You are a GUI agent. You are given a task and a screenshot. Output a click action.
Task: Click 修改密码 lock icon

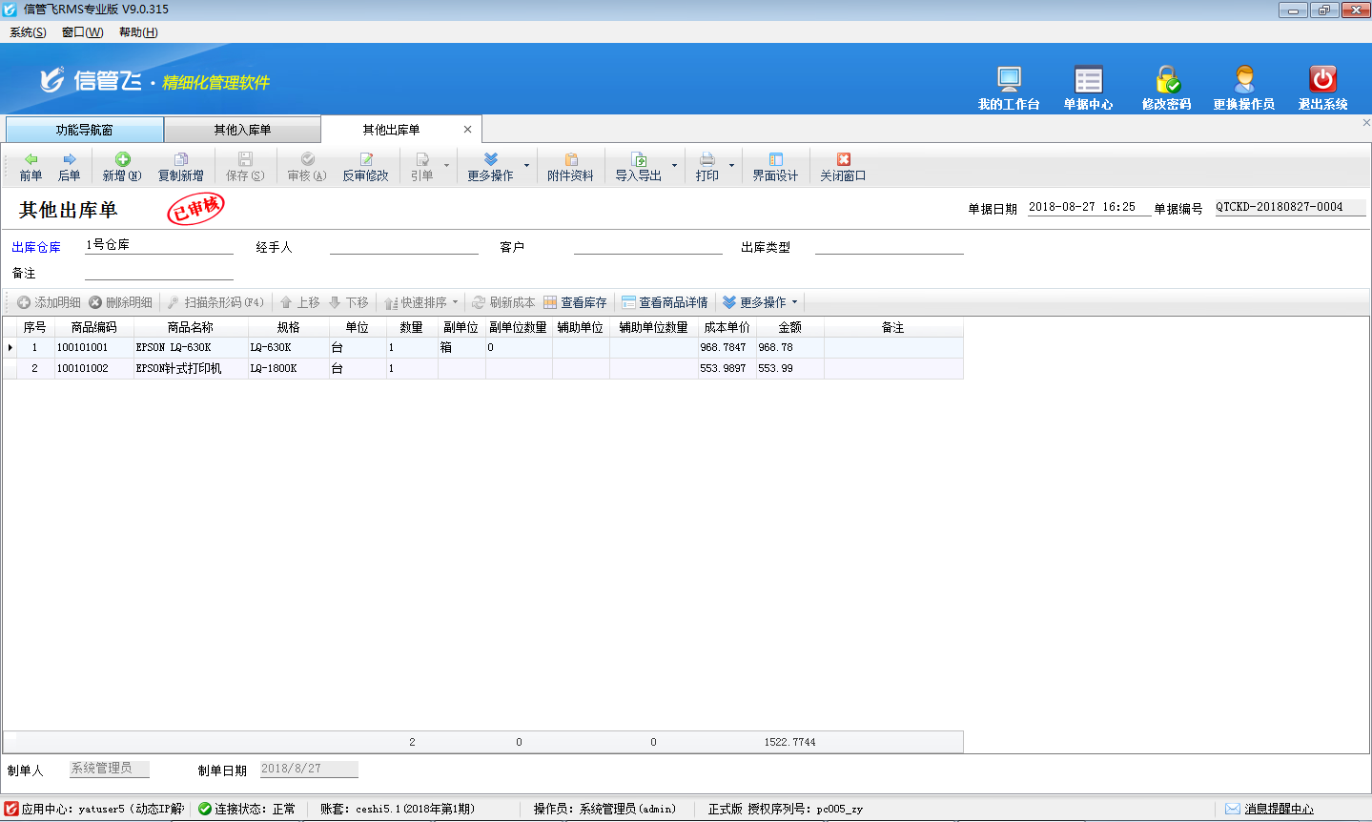pos(1166,80)
